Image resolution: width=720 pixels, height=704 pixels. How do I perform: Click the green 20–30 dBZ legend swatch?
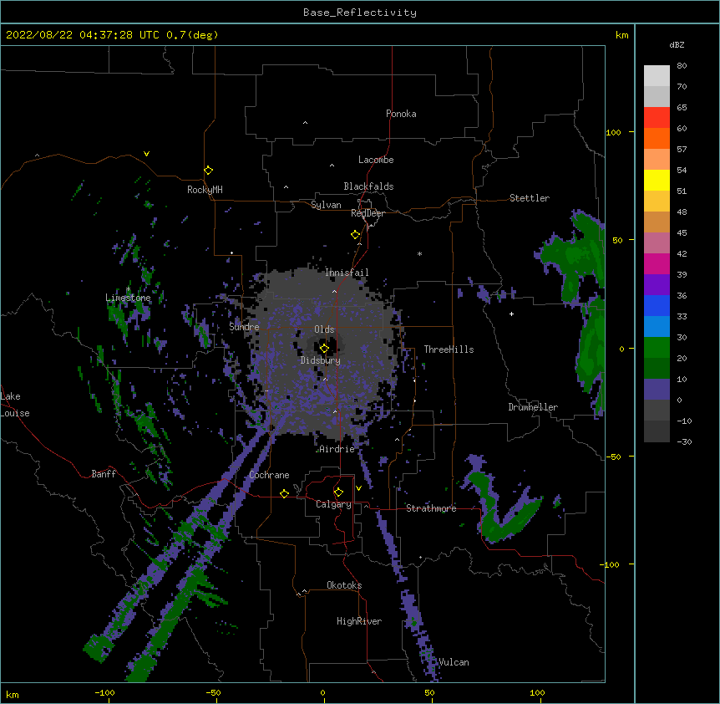(x=657, y=348)
